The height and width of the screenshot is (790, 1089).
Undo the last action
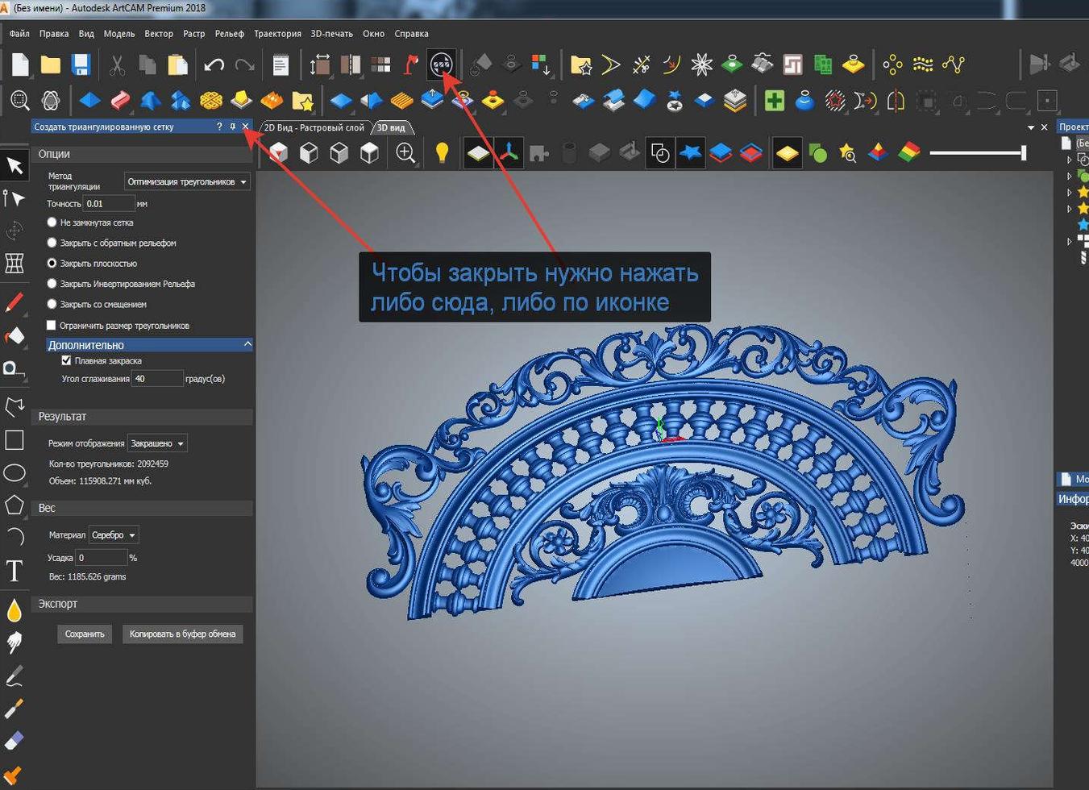(x=214, y=64)
